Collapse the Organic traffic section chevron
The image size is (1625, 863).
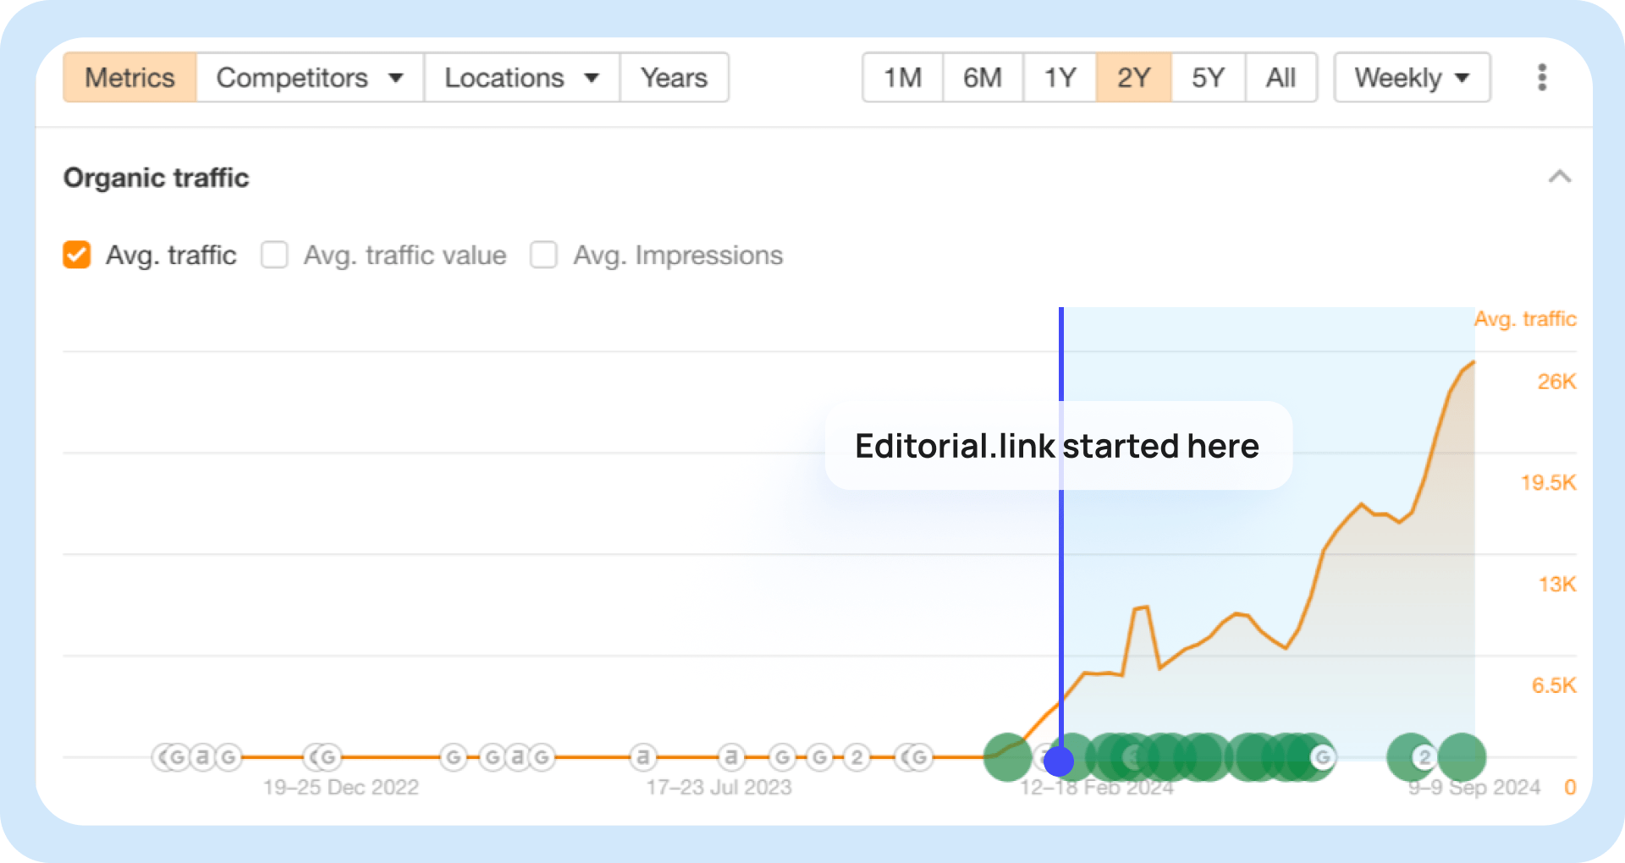click(x=1560, y=177)
